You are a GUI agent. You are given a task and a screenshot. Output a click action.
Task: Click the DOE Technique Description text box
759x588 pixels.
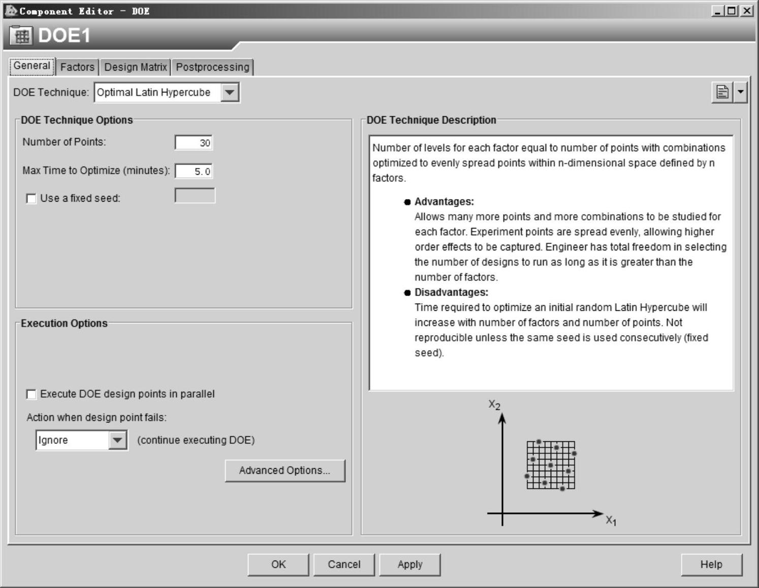pyautogui.click(x=551, y=263)
